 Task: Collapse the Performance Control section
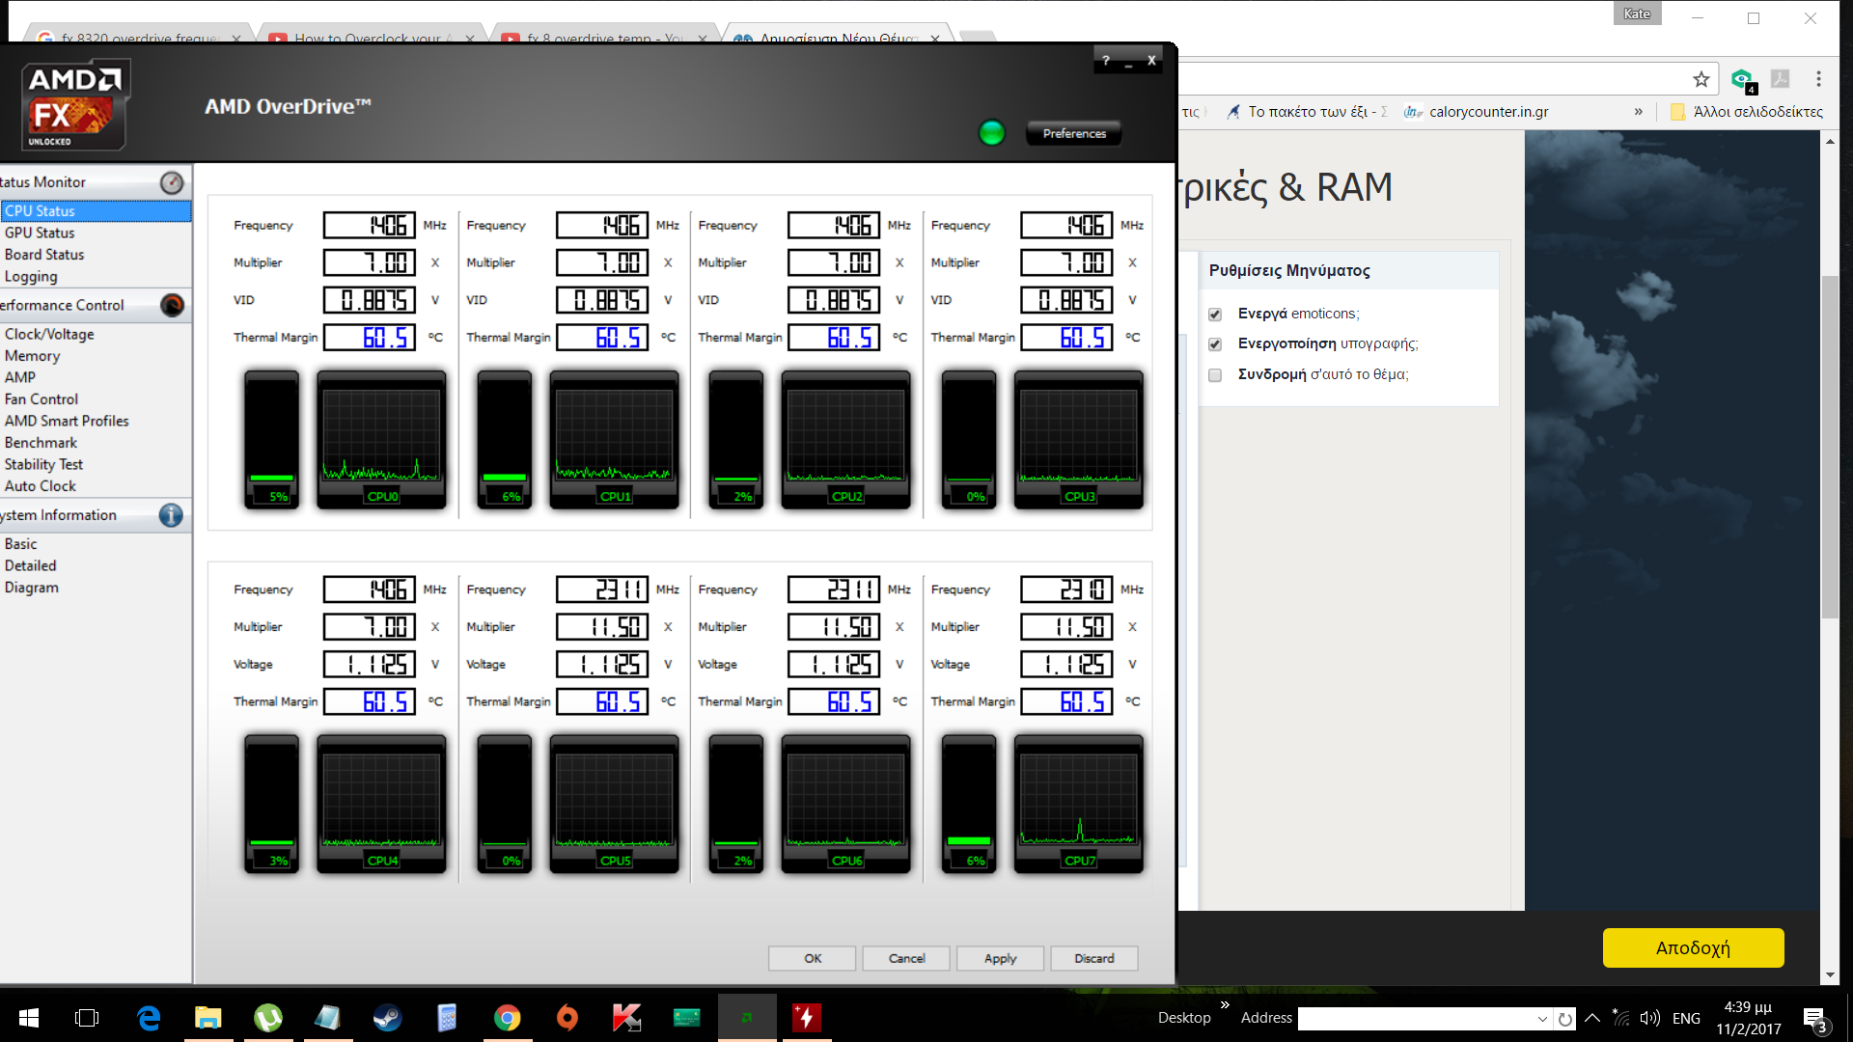96,305
